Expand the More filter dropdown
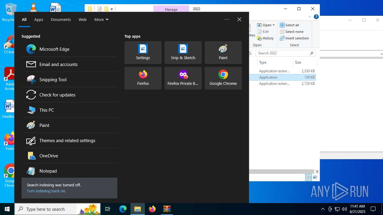This screenshot has width=383, height=215. 101,19
